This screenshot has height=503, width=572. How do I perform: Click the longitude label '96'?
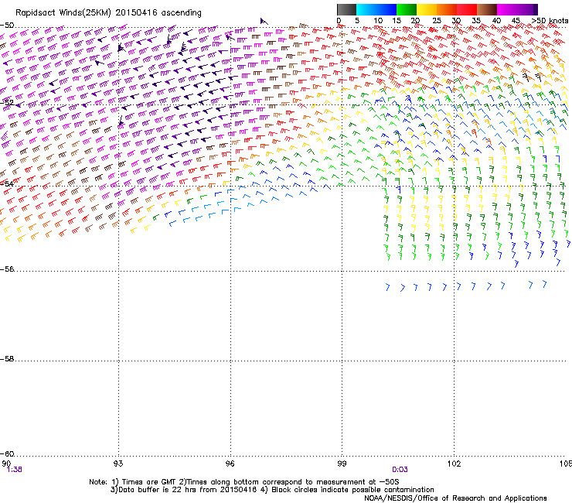point(230,464)
